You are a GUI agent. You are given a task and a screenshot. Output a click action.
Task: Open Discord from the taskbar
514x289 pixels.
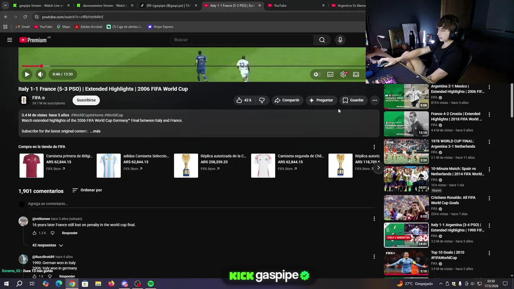[124, 284]
